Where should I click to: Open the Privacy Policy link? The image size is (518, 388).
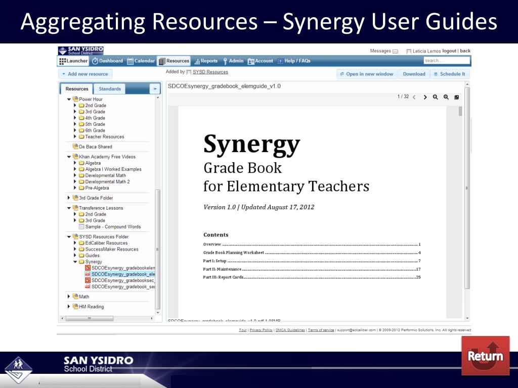261,330
